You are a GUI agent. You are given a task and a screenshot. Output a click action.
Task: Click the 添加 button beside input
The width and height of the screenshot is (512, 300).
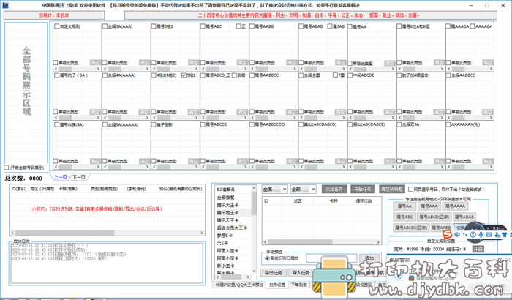point(369,258)
